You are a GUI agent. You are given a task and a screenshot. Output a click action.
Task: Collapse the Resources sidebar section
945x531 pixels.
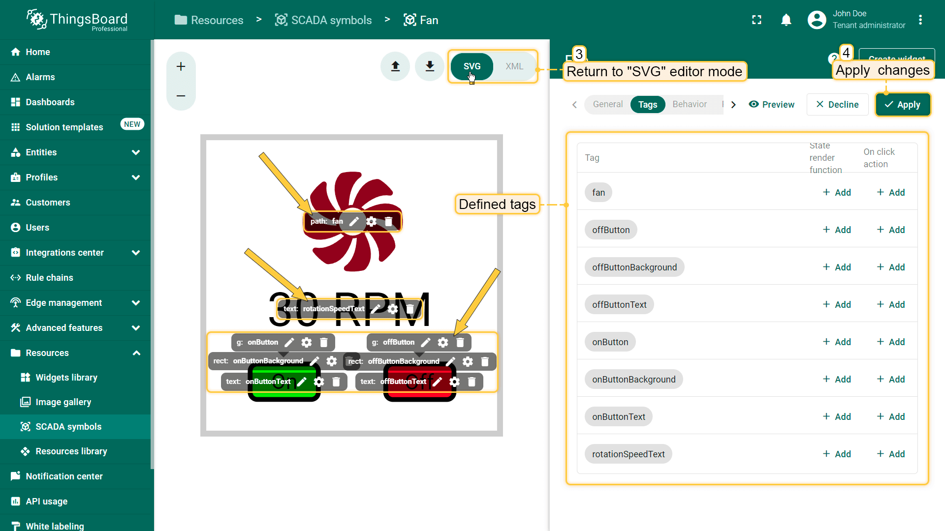136,353
